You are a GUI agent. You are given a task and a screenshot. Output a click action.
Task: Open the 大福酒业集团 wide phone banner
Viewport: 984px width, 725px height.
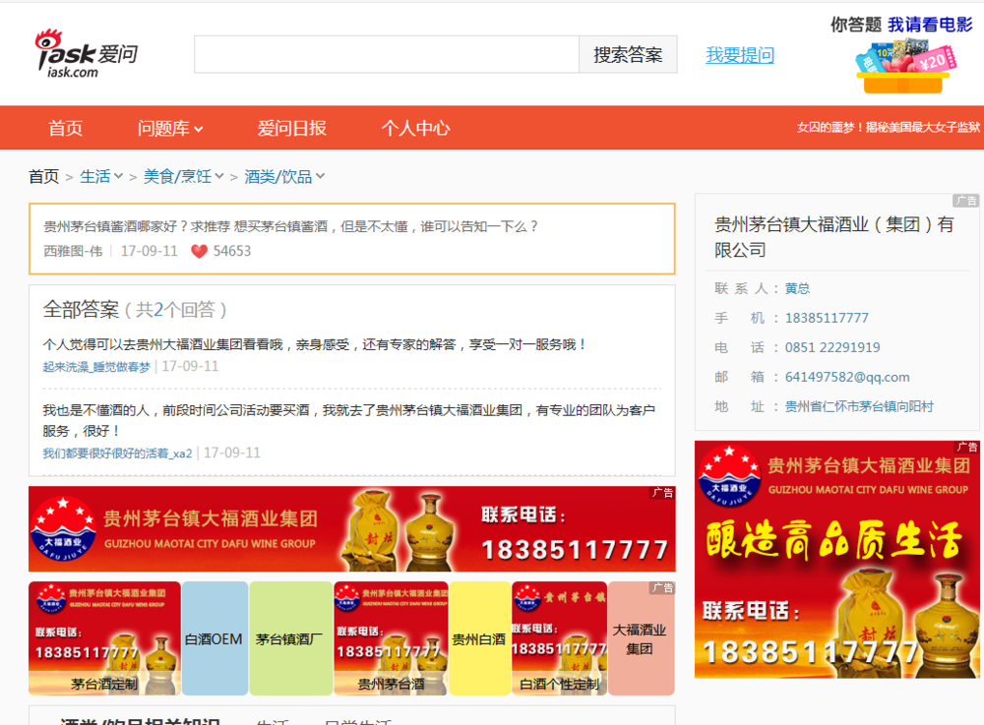pos(352,528)
